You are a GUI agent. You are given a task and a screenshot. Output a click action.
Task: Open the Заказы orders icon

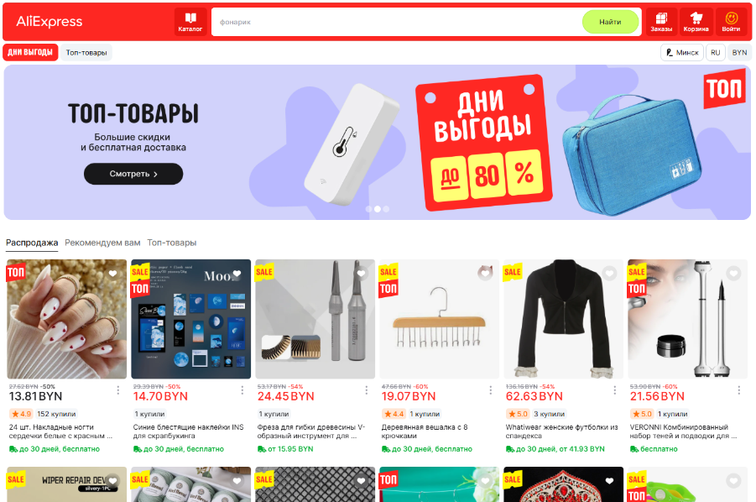[661, 22]
